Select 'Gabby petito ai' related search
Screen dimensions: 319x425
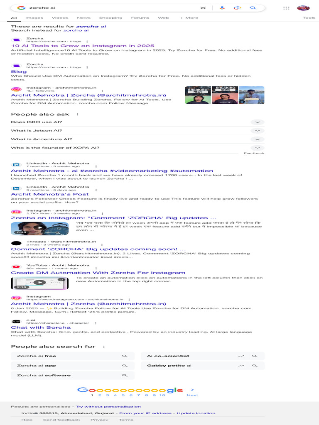click(x=203, y=366)
